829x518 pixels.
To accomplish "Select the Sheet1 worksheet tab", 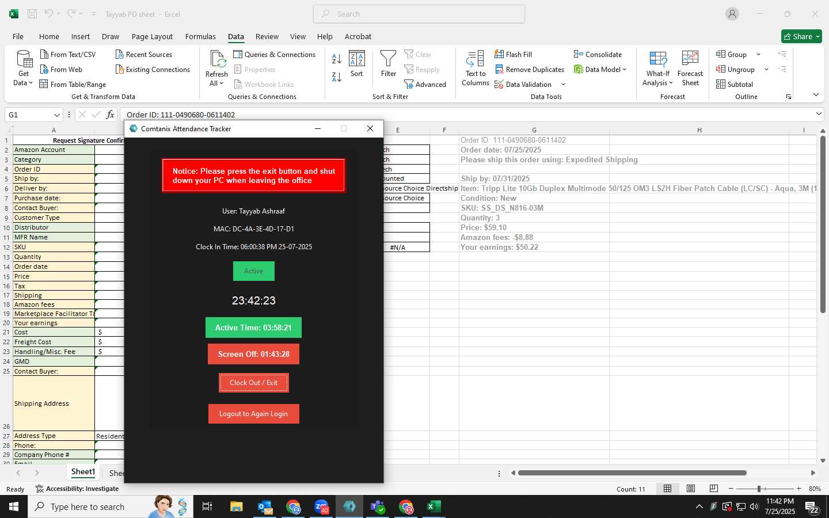I will [83, 472].
